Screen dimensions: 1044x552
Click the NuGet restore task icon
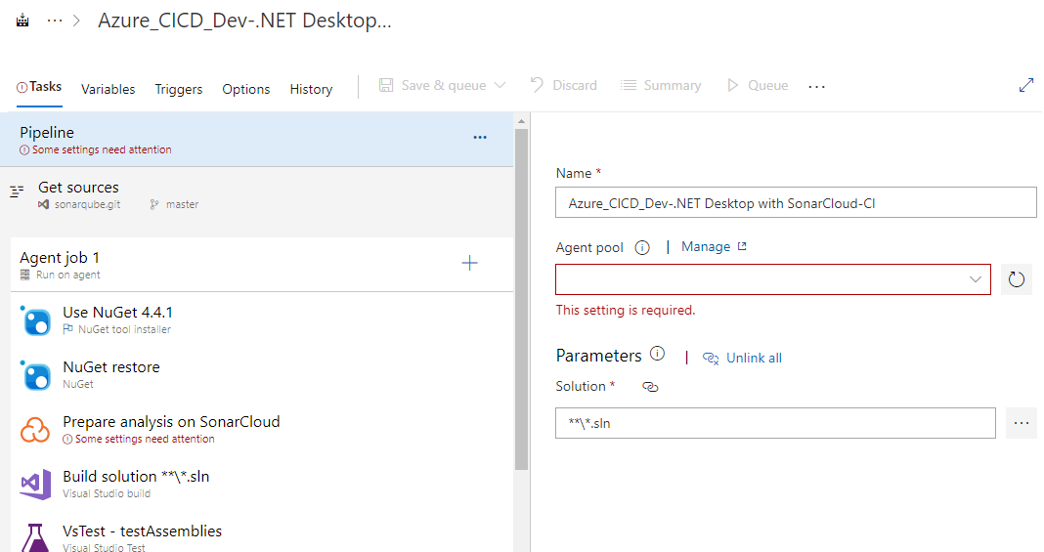tap(35, 375)
